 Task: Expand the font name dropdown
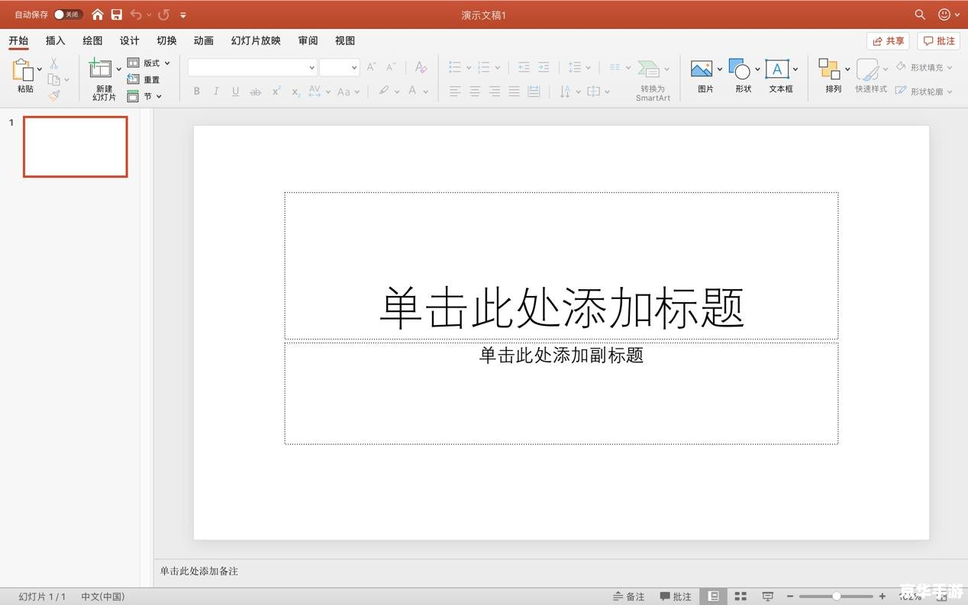311,68
